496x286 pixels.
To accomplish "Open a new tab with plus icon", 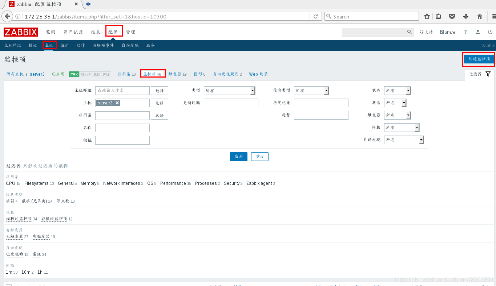I will (88, 4).
